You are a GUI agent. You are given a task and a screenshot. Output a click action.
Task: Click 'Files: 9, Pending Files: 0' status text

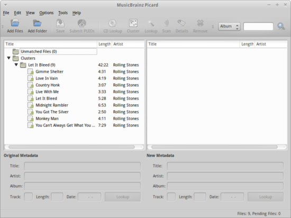pos(259,214)
